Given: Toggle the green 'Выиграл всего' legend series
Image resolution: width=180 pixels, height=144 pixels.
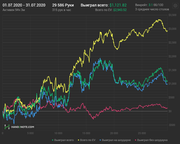Looking at the screenshot, I should (x=63, y=140).
